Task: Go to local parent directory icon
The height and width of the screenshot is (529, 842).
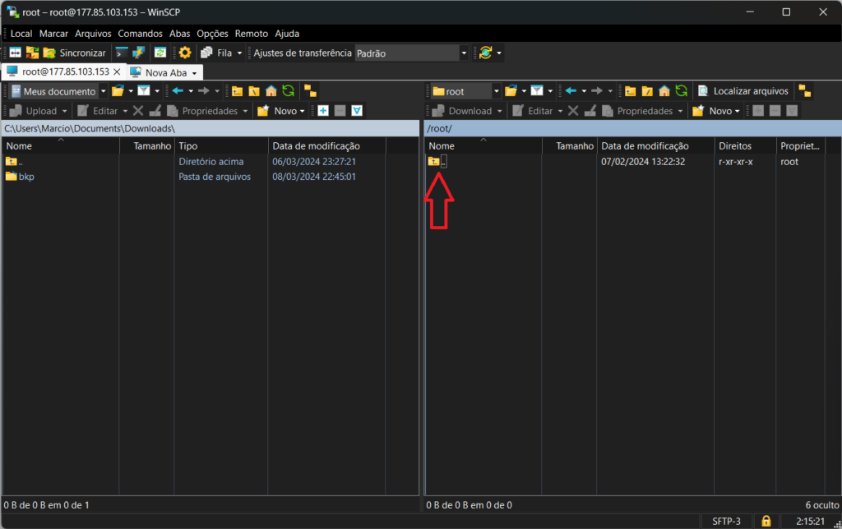Action: tap(237, 91)
